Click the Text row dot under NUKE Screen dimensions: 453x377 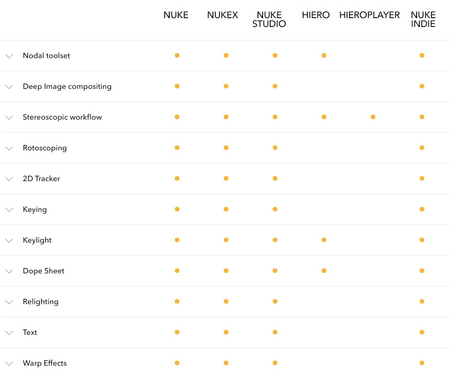177,332
